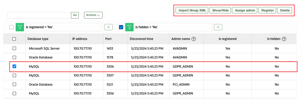This screenshot has width=299, height=100.
Task: Click the Import Nmap XML button
Action: 192,10
